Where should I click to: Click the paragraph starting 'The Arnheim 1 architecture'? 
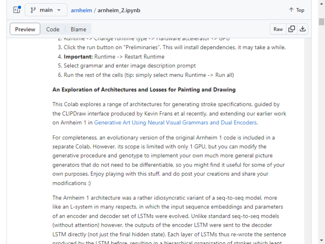(x=169, y=220)
